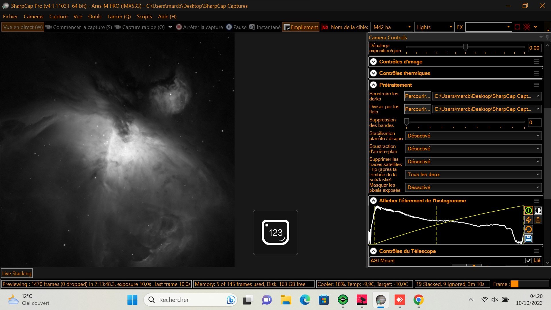Open the Windows Start menu
The height and width of the screenshot is (310, 551).
click(132, 300)
